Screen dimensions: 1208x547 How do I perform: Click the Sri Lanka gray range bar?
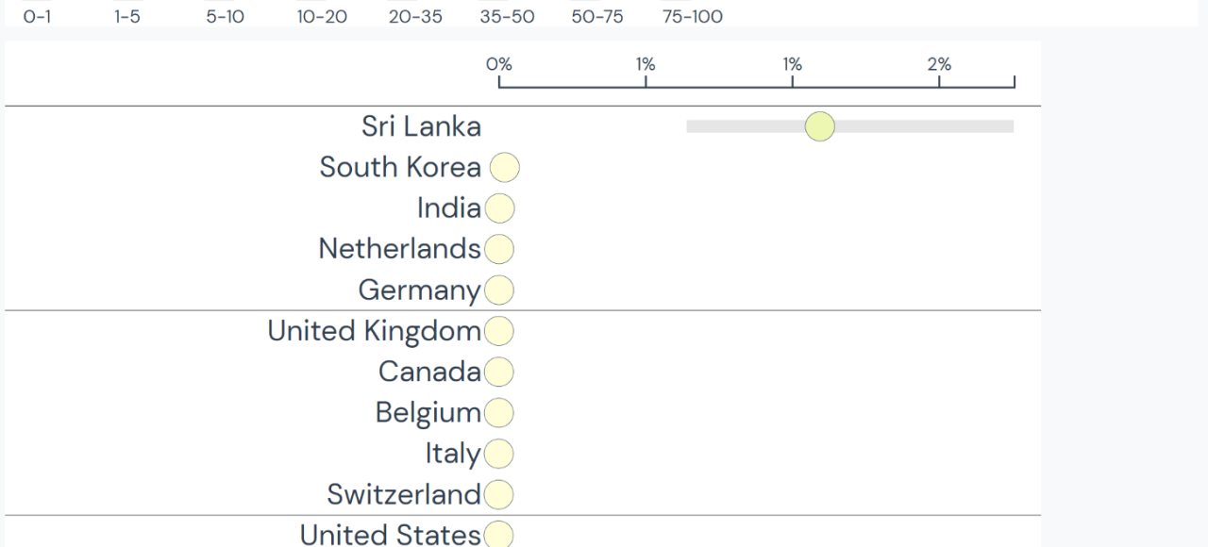click(925, 126)
